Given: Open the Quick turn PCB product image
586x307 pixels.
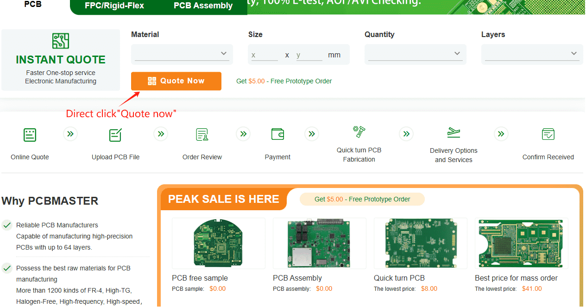Looking at the screenshot, I should click(421, 243).
